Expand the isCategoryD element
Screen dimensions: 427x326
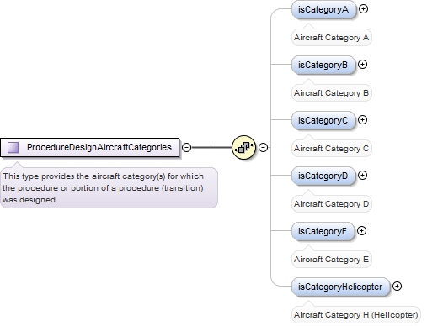point(362,176)
